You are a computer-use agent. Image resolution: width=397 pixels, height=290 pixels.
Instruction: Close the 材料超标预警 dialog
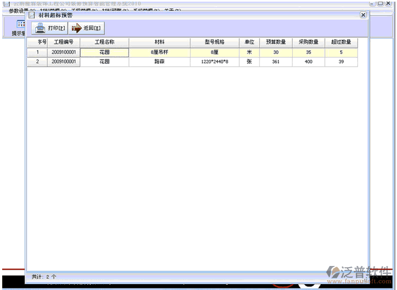click(363, 15)
